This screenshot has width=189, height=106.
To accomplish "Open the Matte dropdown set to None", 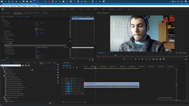I will click(x=40, y=58).
